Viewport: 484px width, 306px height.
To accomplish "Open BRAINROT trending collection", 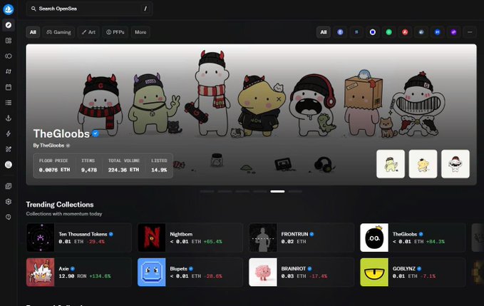I will click(302, 272).
